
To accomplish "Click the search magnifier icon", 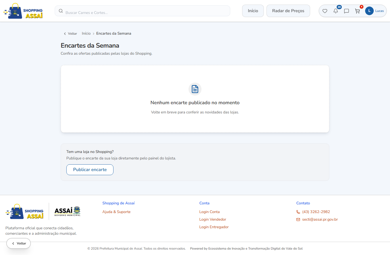I will 61,11.
